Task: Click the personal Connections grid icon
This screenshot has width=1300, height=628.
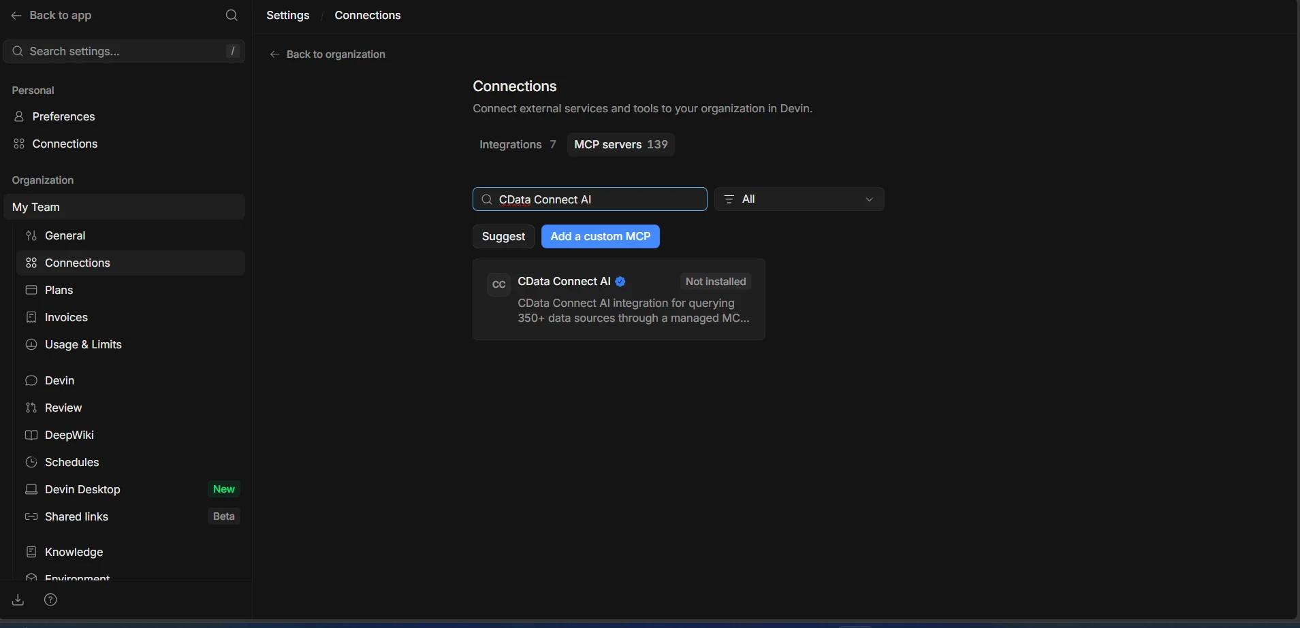Action: click(x=19, y=144)
